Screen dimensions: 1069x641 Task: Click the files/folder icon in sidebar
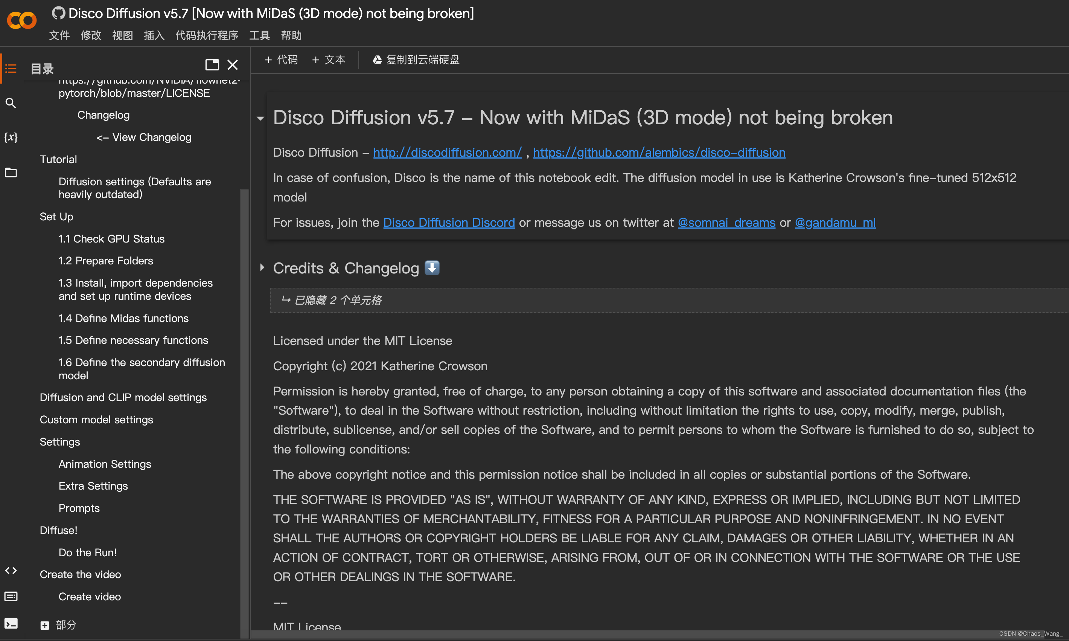[x=11, y=172]
